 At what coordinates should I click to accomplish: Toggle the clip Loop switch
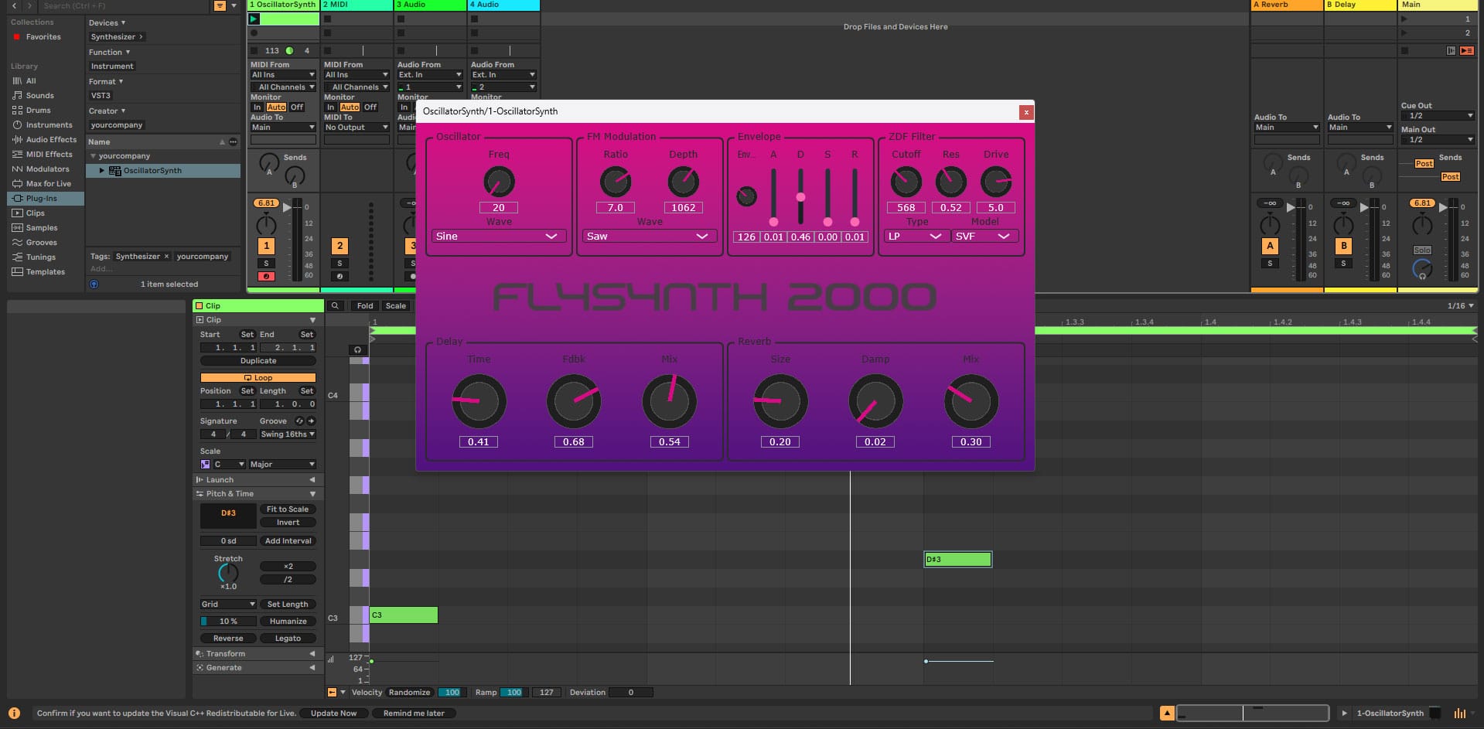(258, 378)
